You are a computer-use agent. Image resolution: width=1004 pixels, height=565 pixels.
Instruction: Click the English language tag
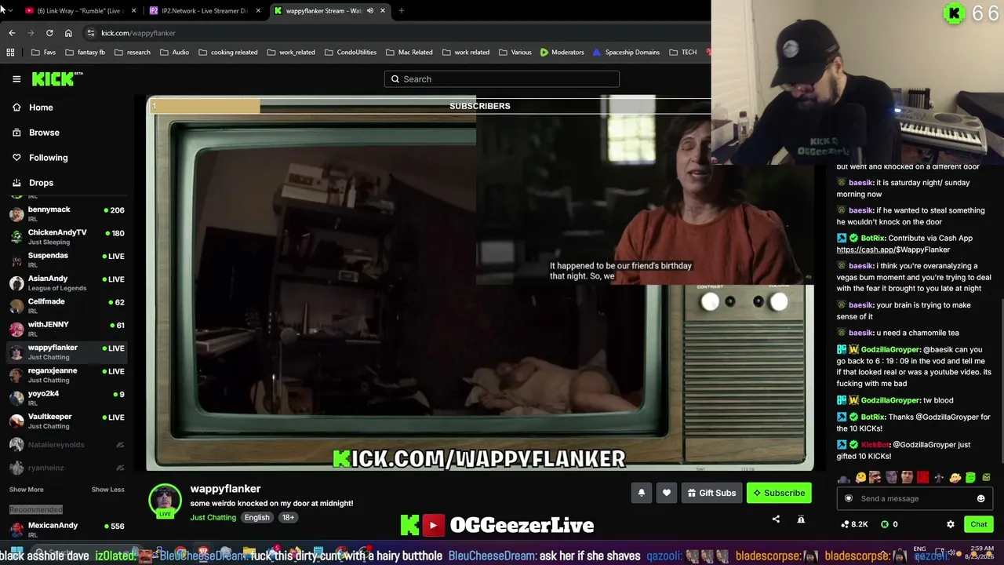256,518
